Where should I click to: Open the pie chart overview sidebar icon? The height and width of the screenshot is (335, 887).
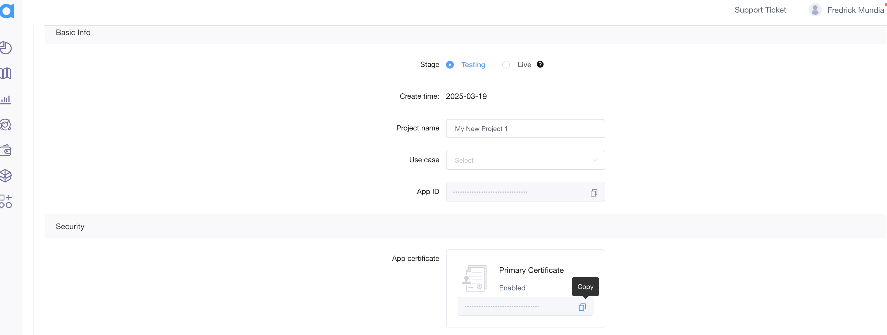[x=6, y=48]
